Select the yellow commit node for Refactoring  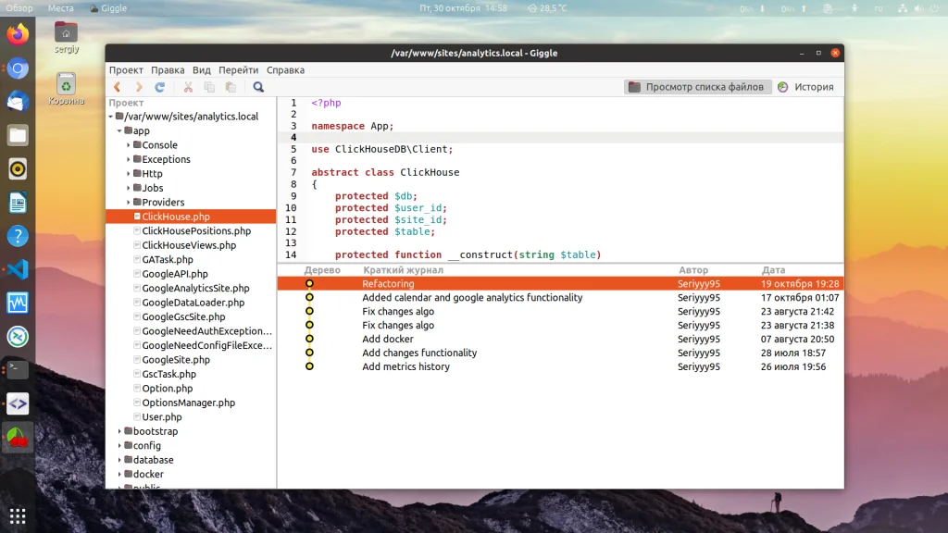[309, 284]
